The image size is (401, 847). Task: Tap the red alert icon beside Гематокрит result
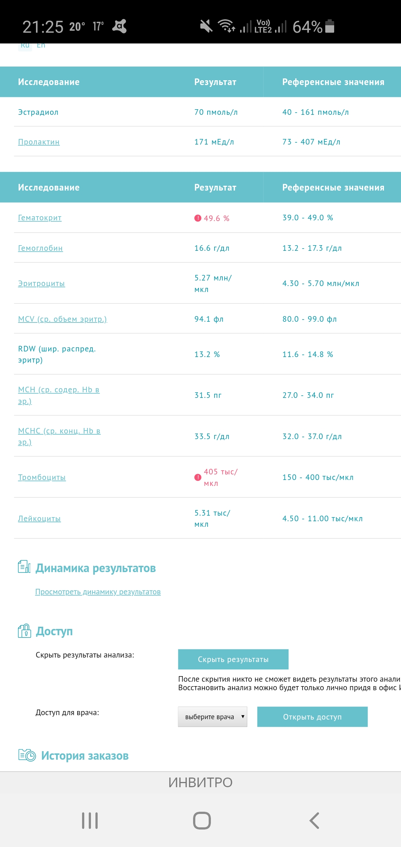(198, 218)
